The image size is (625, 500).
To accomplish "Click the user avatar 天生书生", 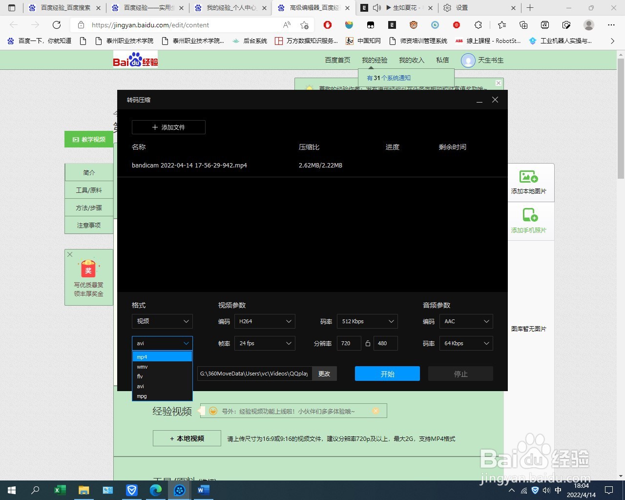I will (468, 61).
